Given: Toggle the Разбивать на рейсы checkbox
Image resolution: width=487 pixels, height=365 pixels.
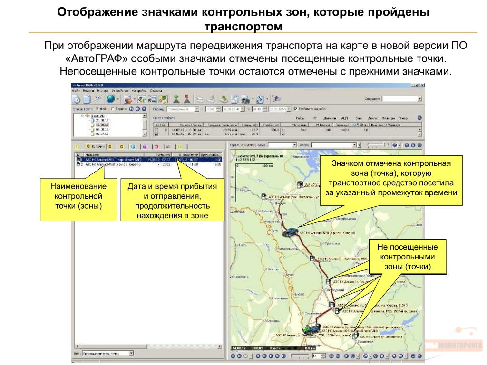Looking at the screenshot, I should (x=295, y=109).
